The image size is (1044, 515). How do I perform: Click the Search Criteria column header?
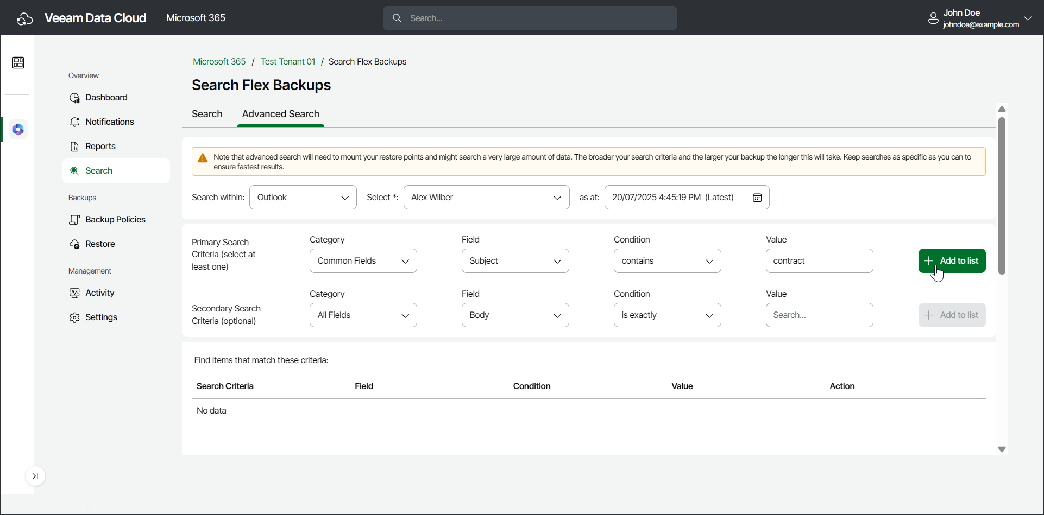click(225, 386)
